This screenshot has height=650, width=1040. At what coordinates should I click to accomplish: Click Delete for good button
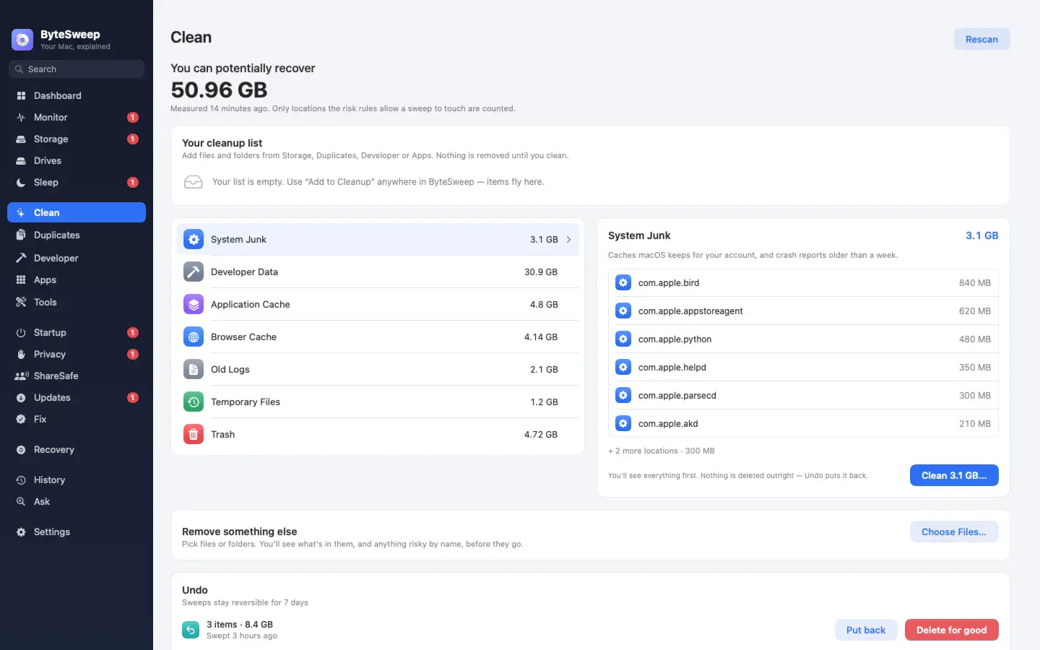[x=951, y=630]
